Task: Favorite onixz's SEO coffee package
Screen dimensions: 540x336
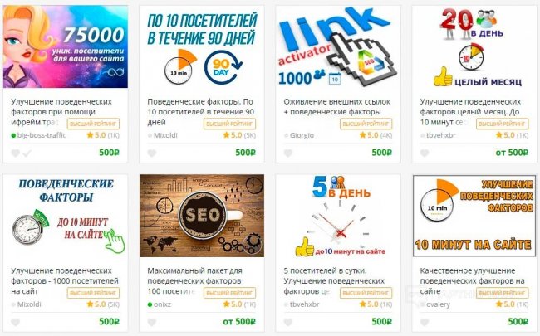Action: 152,322
